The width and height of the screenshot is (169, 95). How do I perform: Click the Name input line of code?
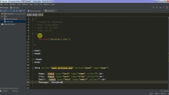[71, 74]
